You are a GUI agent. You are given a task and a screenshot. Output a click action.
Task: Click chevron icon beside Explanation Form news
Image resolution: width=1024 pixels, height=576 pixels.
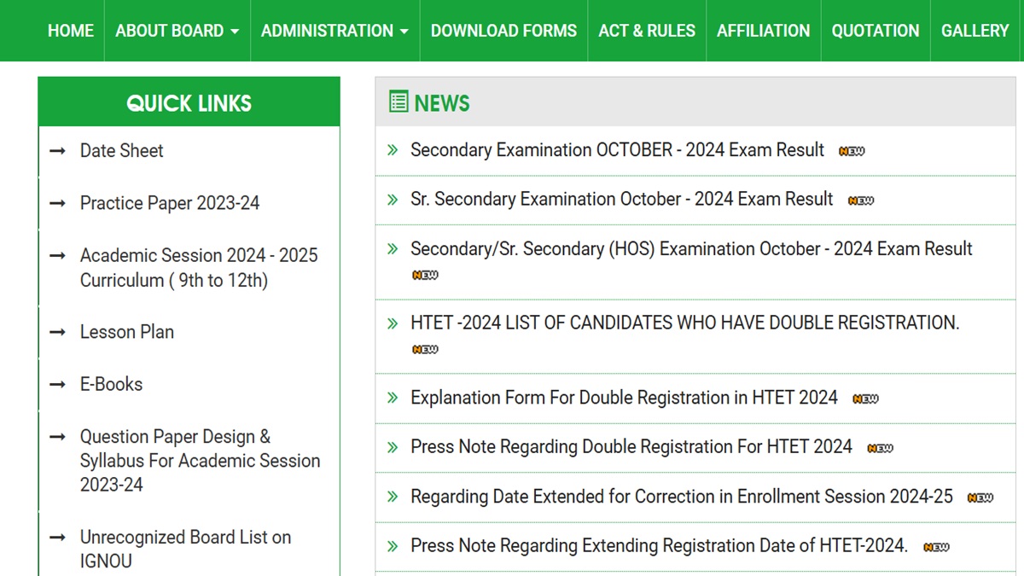[x=393, y=398]
